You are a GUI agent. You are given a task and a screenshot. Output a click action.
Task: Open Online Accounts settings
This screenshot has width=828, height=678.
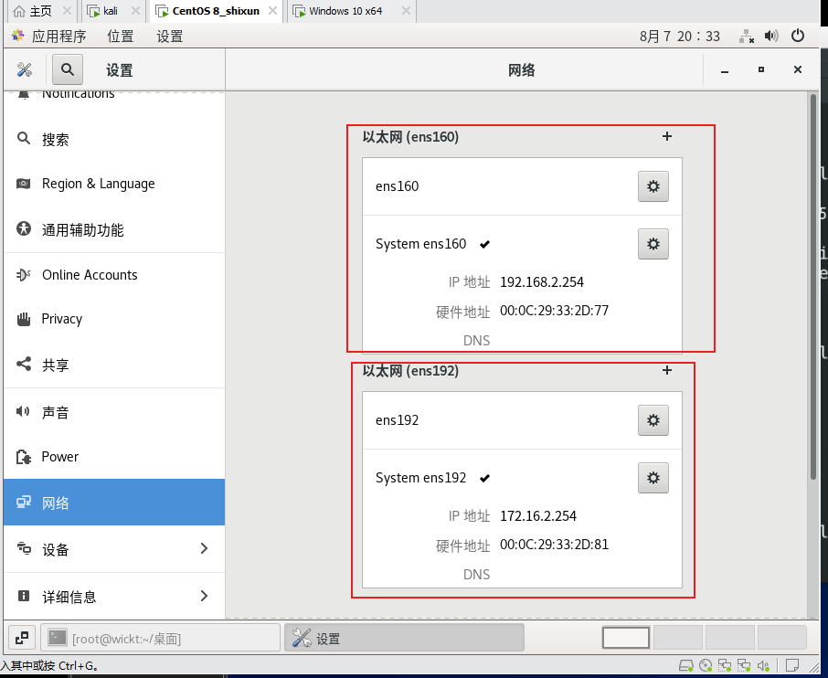[x=114, y=275]
